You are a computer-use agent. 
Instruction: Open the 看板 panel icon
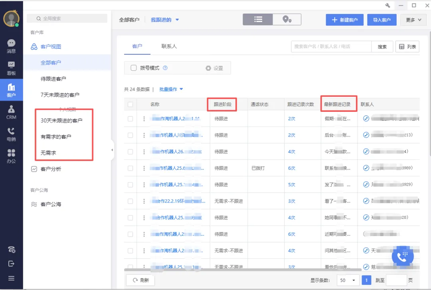12,67
